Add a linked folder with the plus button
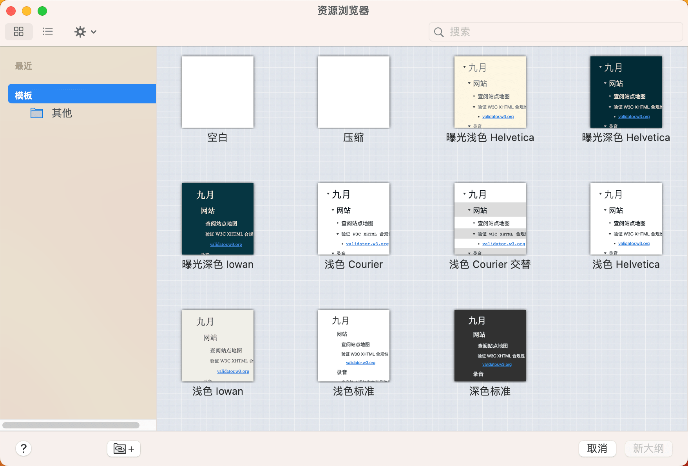This screenshot has height=466, width=688. pyautogui.click(x=124, y=449)
